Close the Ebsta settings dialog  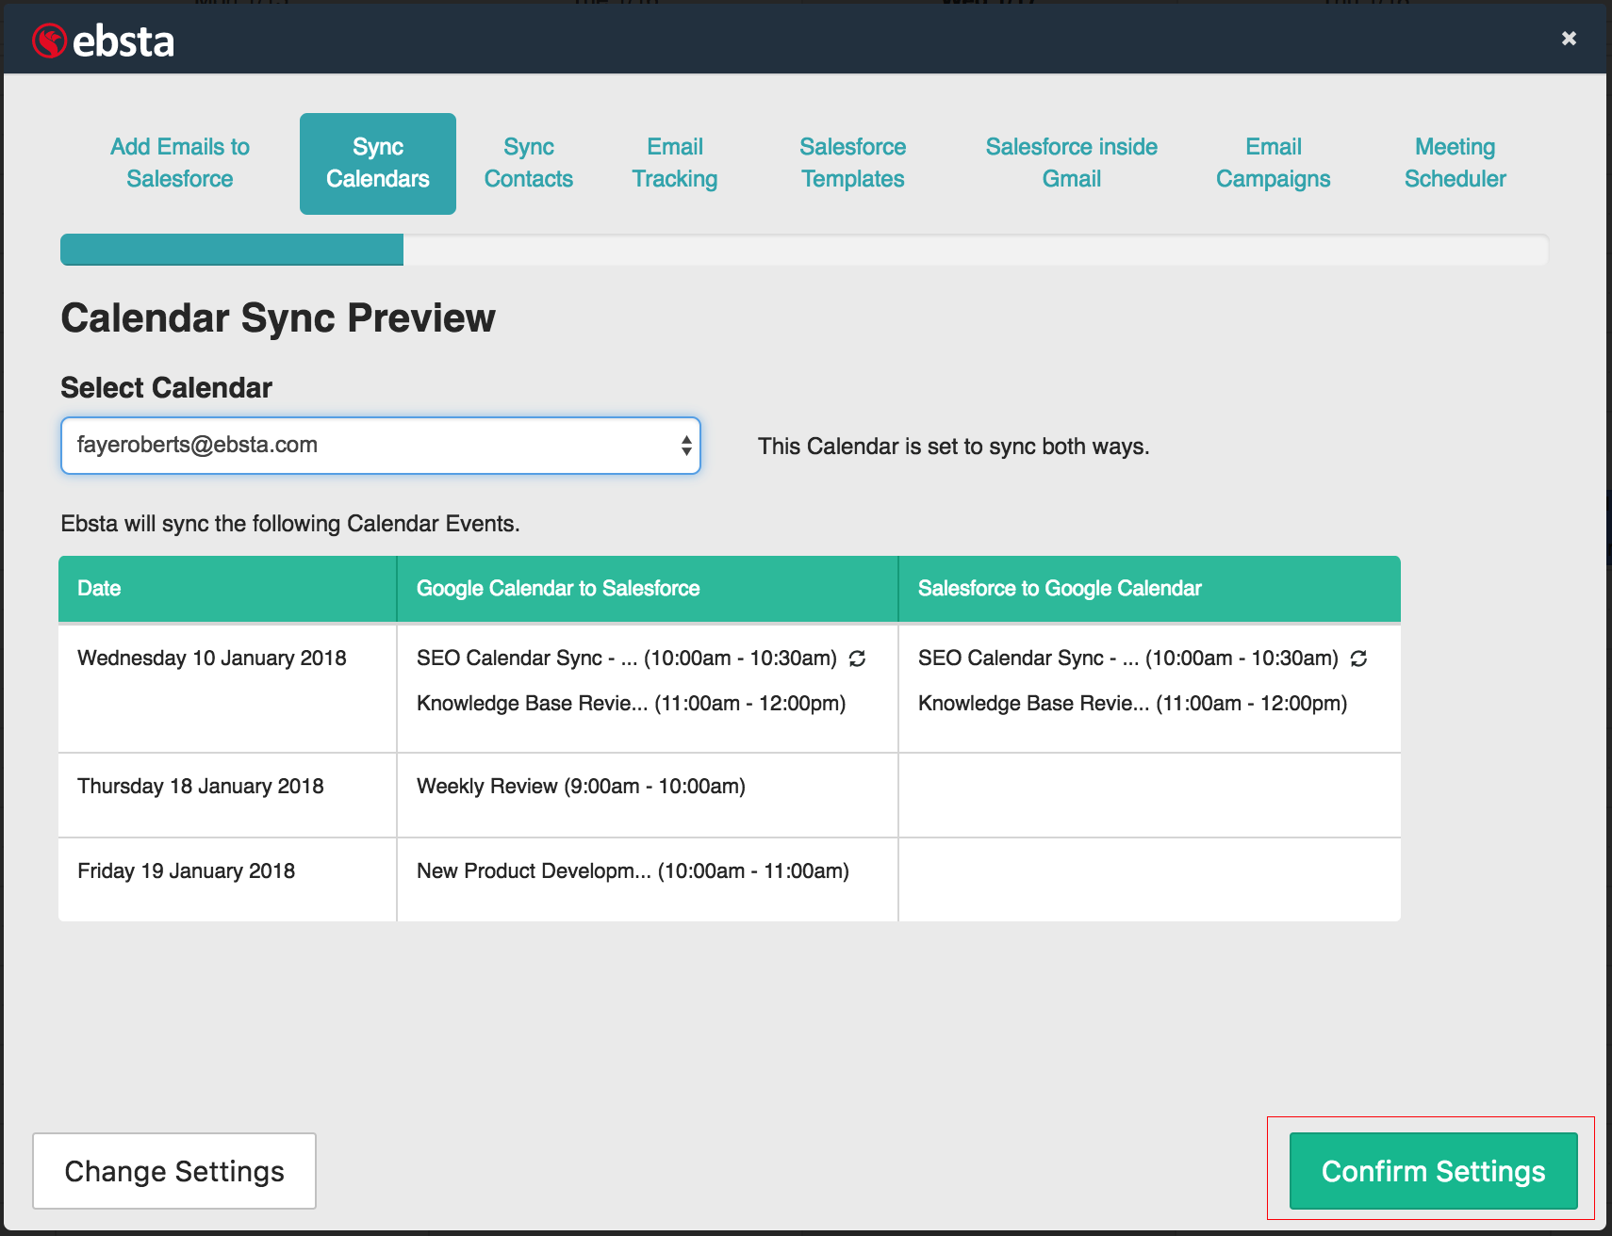[1569, 39]
